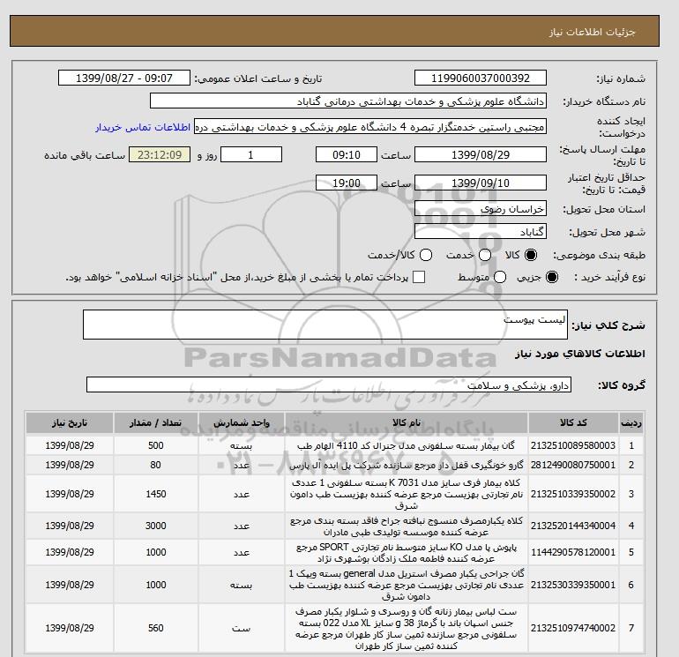Open the اطلاعات تماس خریدار link
679x657 pixels.
point(143,127)
